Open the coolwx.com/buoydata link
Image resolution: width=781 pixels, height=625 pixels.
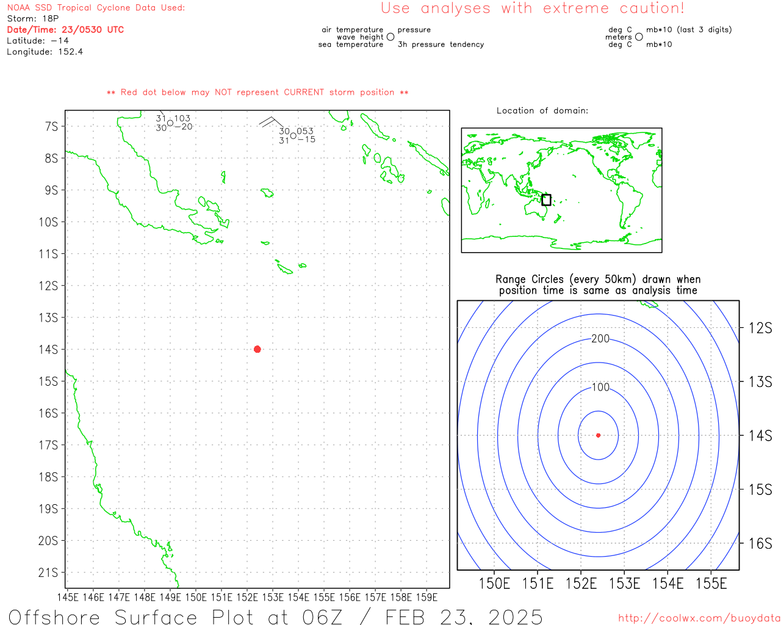699,618
